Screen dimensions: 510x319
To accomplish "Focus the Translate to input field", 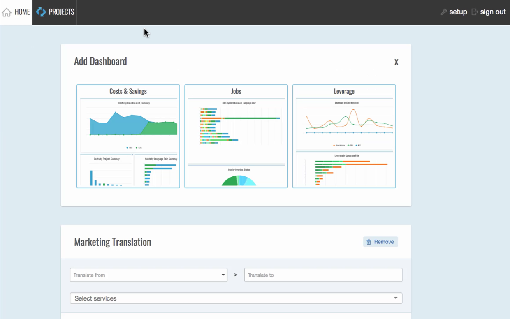I will pos(323,275).
